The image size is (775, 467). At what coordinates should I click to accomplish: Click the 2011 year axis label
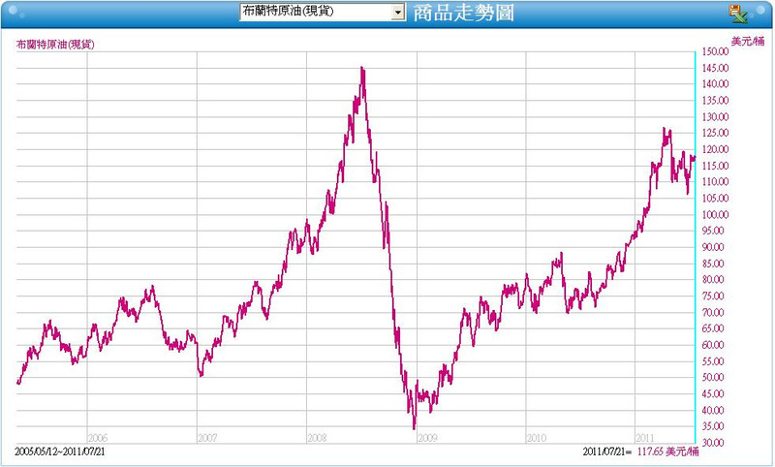tap(645, 438)
